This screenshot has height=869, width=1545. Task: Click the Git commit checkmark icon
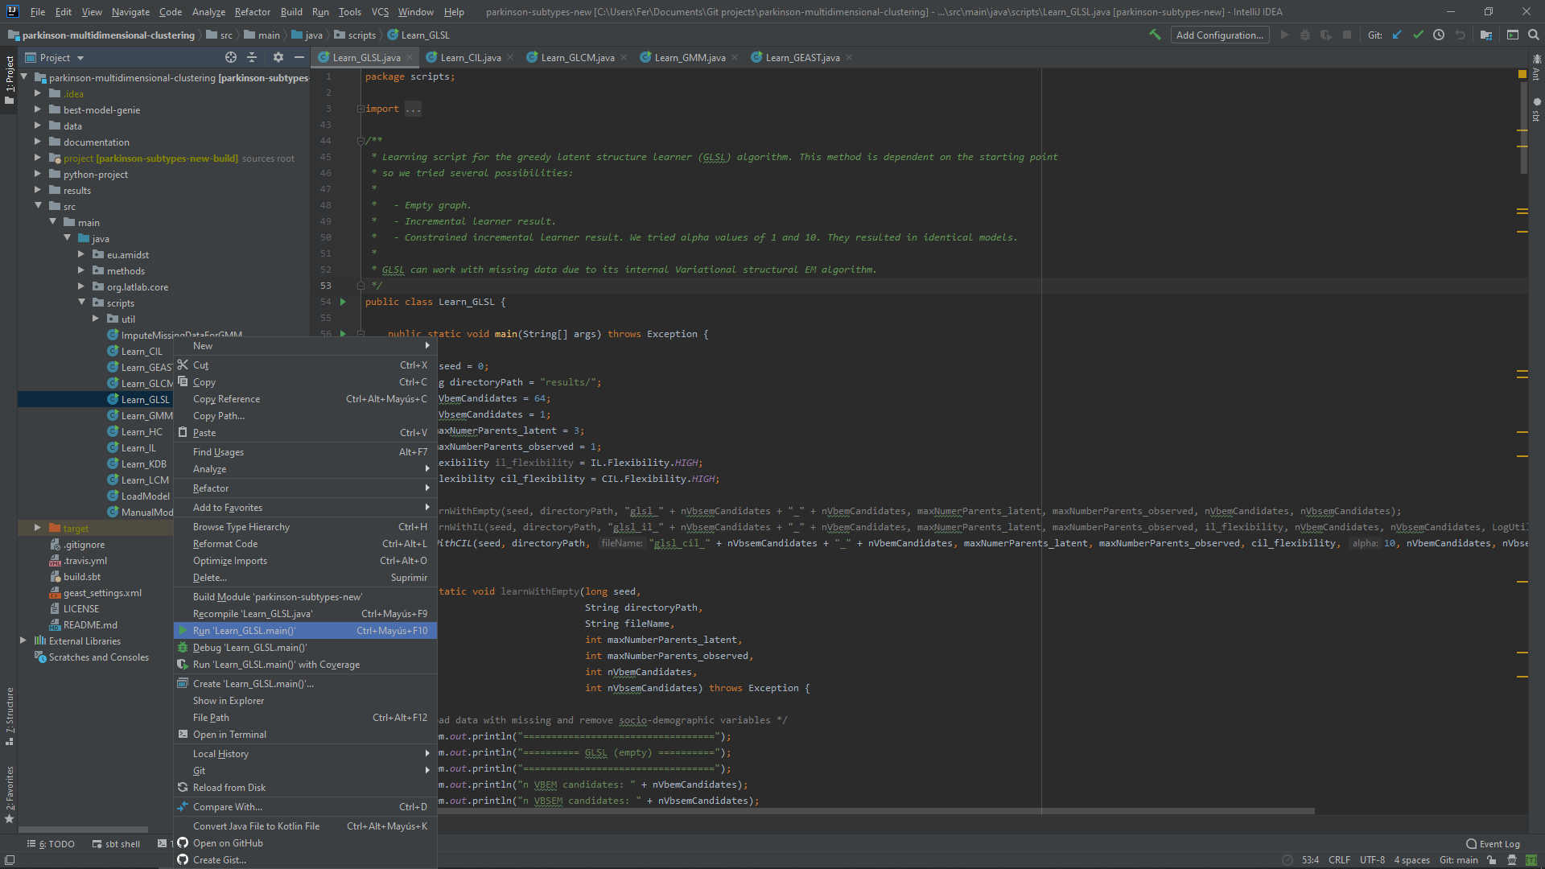tap(1418, 35)
